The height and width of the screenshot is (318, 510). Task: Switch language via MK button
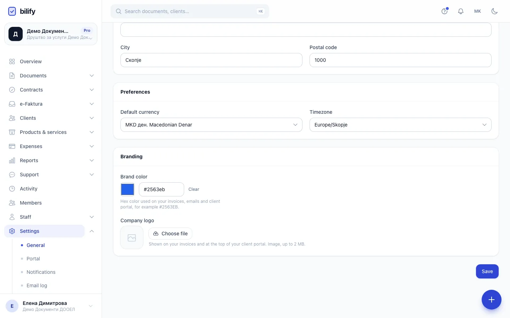[477, 11]
